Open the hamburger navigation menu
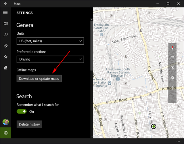 tap(5, 12)
